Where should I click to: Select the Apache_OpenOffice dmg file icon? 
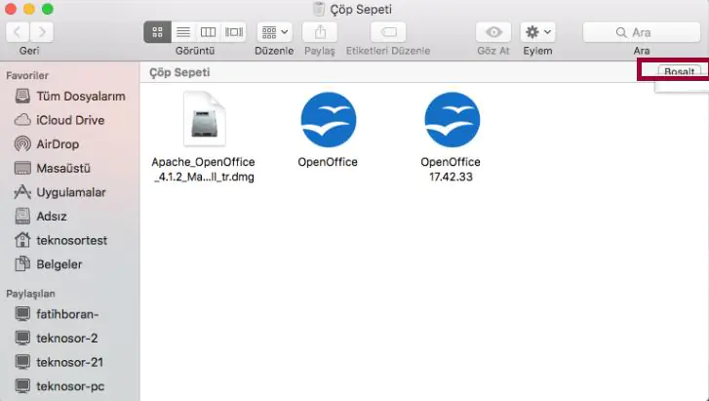pyautogui.click(x=205, y=119)
